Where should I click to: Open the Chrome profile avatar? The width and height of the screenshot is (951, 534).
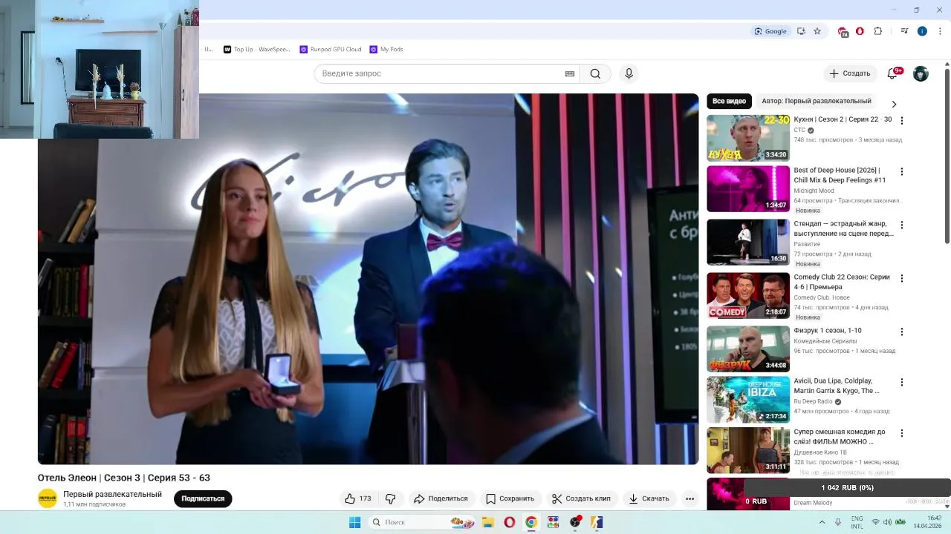click(x=922, y=31)
